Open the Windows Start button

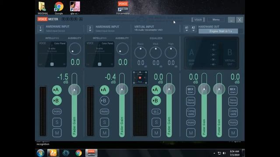(41, 153)
